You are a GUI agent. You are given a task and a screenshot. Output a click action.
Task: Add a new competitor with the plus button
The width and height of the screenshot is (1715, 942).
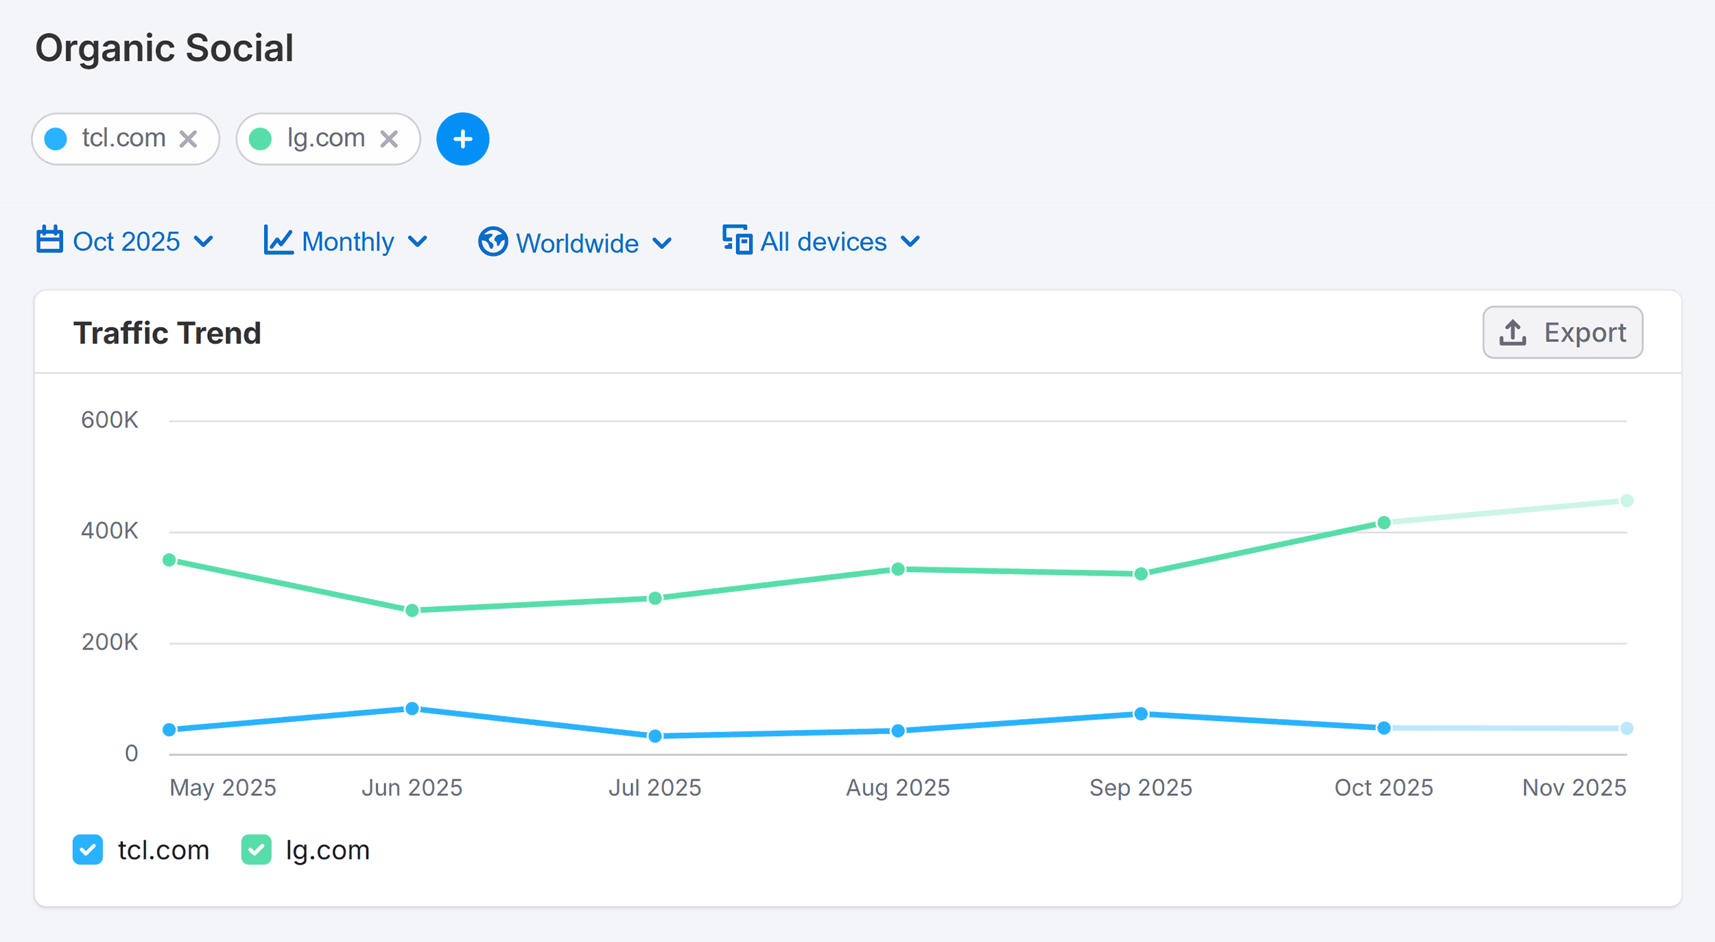click(462, 139)
